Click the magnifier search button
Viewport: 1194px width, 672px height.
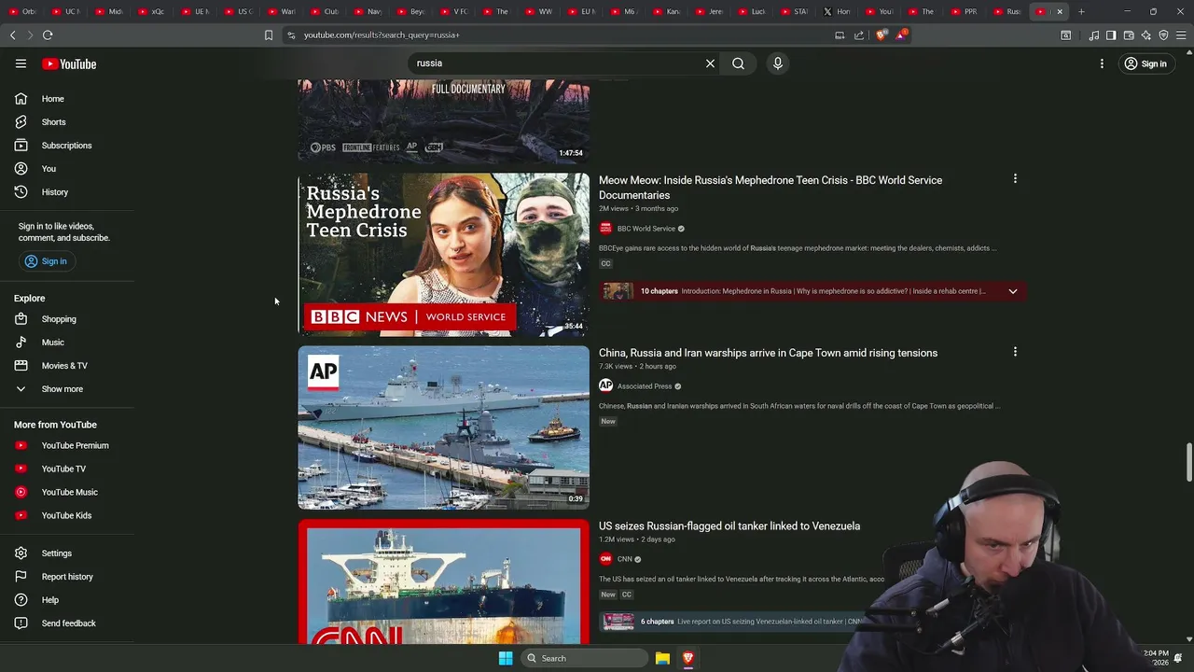pos(738,63)
